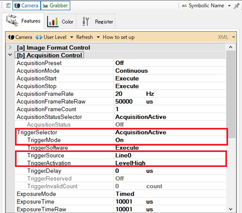Click Execute for AcquisitionStop
The height and width of the screenshot is (213, 242).
(x=127, y=86)
